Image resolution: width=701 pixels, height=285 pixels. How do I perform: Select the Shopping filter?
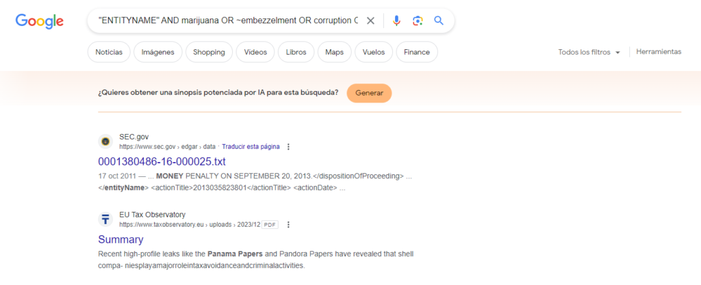tap(209, 52)
